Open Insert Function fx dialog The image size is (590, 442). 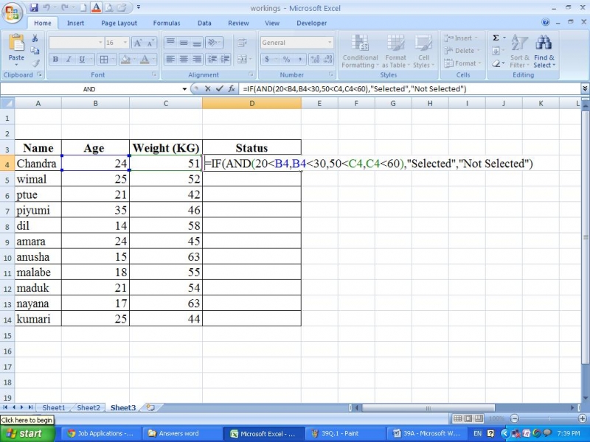coord(231,88)
